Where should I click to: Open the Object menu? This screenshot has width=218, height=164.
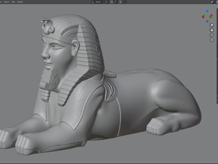pyautogui.click(x=20, y=2)
